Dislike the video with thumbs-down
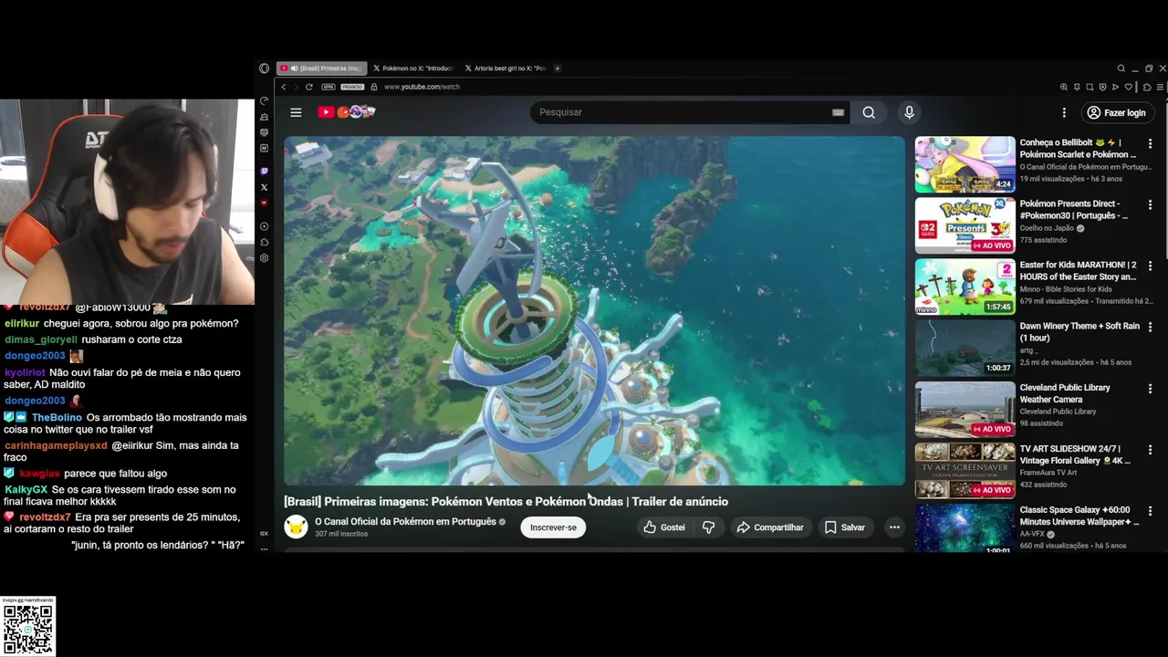 (x=708, y=527)
